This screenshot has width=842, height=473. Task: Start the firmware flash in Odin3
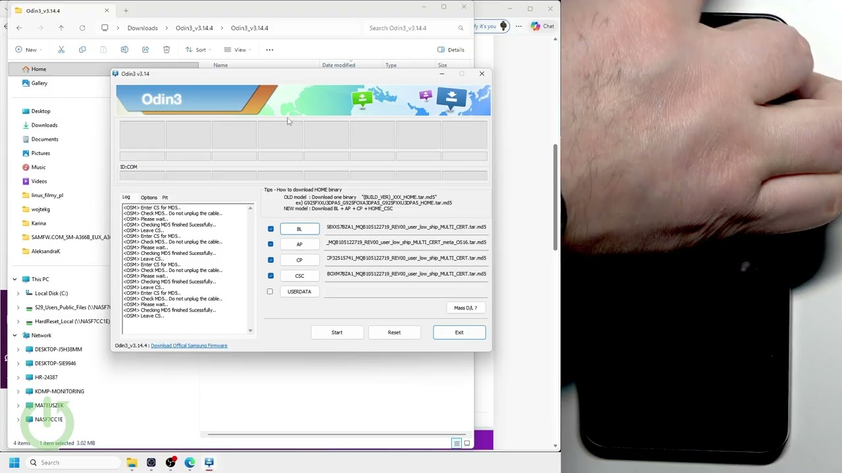tap(337, 332)
